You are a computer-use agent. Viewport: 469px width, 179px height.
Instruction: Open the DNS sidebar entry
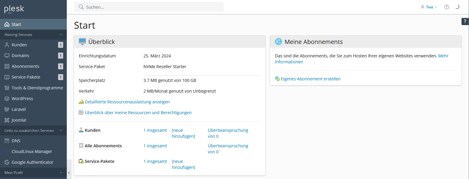(x=16, y=141)
